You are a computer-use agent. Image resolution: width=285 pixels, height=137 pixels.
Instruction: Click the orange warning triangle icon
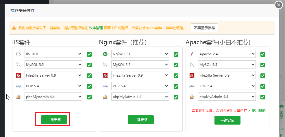coord(14,28)
